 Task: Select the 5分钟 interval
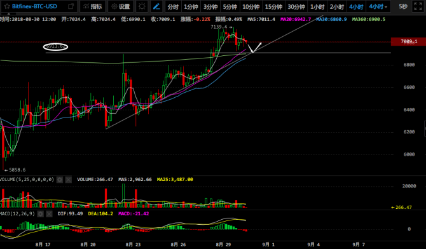(x=230, y=7)
